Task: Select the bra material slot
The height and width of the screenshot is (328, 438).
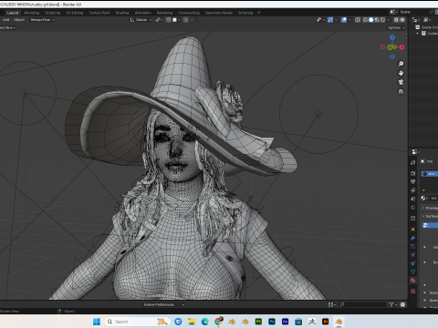Action: click(x=429, y=174)
